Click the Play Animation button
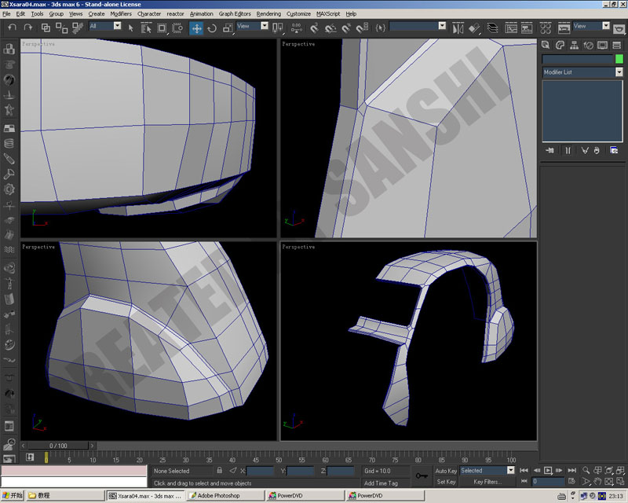 tap(547, 470)
